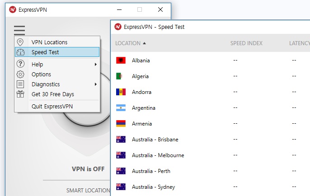Select Australia - Sydney location
Image resolution: width=310 pixels, height=196 pixels.
coord(154,187)
